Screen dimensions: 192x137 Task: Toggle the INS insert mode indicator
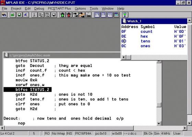pyautogui.click(x=69, y=134)
